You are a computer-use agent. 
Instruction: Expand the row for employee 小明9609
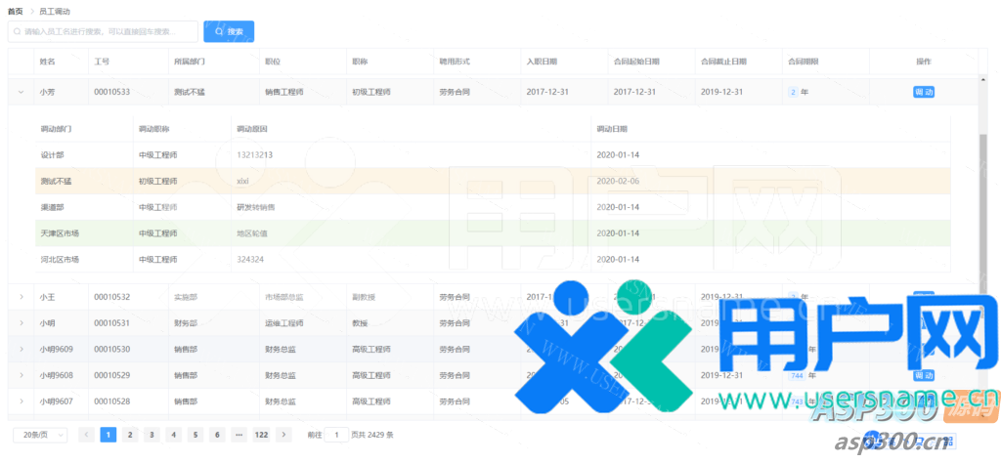22,349
